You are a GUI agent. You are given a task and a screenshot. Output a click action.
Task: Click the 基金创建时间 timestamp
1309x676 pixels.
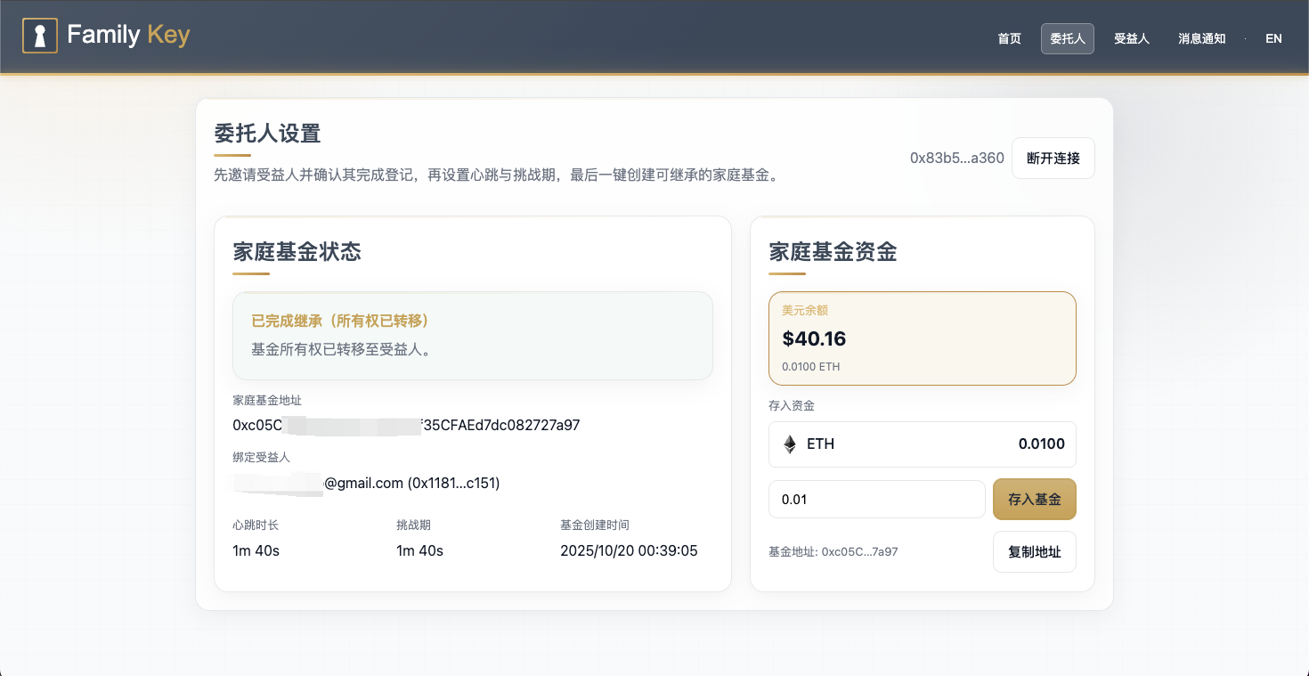[629, 550]
